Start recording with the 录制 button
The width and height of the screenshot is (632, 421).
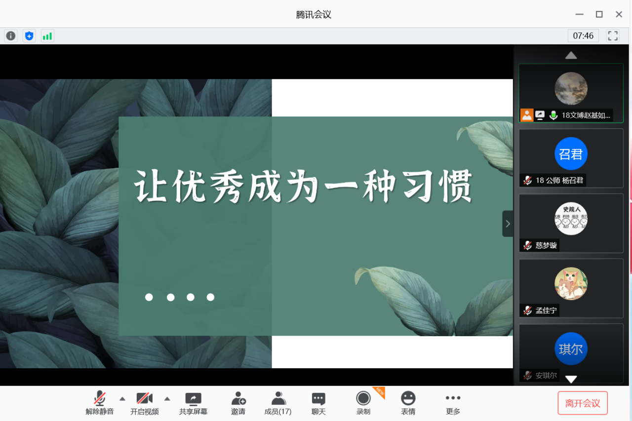click(x=363, y=402)
